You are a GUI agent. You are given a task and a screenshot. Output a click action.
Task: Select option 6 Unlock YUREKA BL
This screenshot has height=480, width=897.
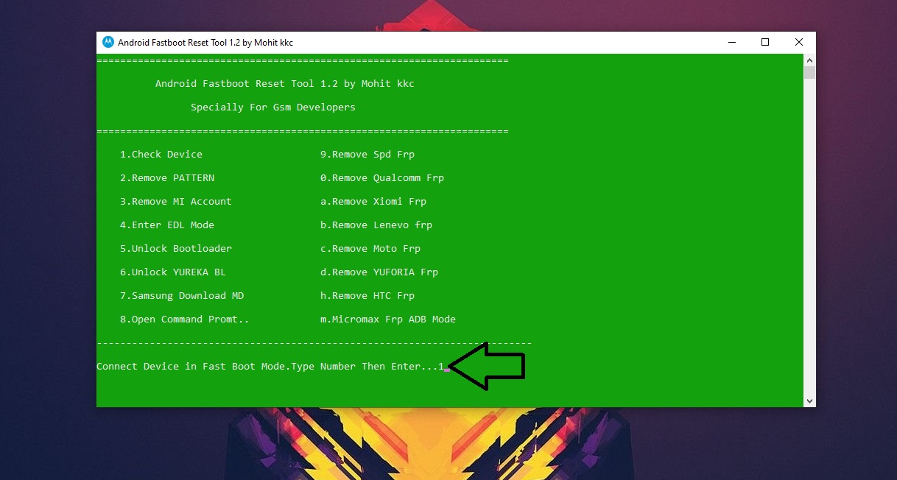(x=173, y=272)
